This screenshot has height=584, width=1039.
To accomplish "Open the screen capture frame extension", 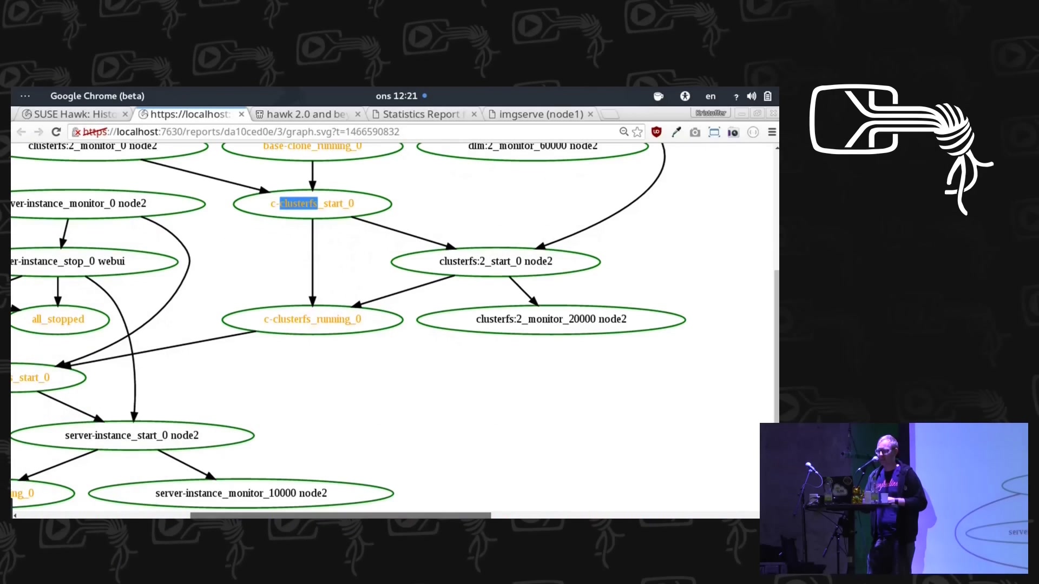I will 714,132.
